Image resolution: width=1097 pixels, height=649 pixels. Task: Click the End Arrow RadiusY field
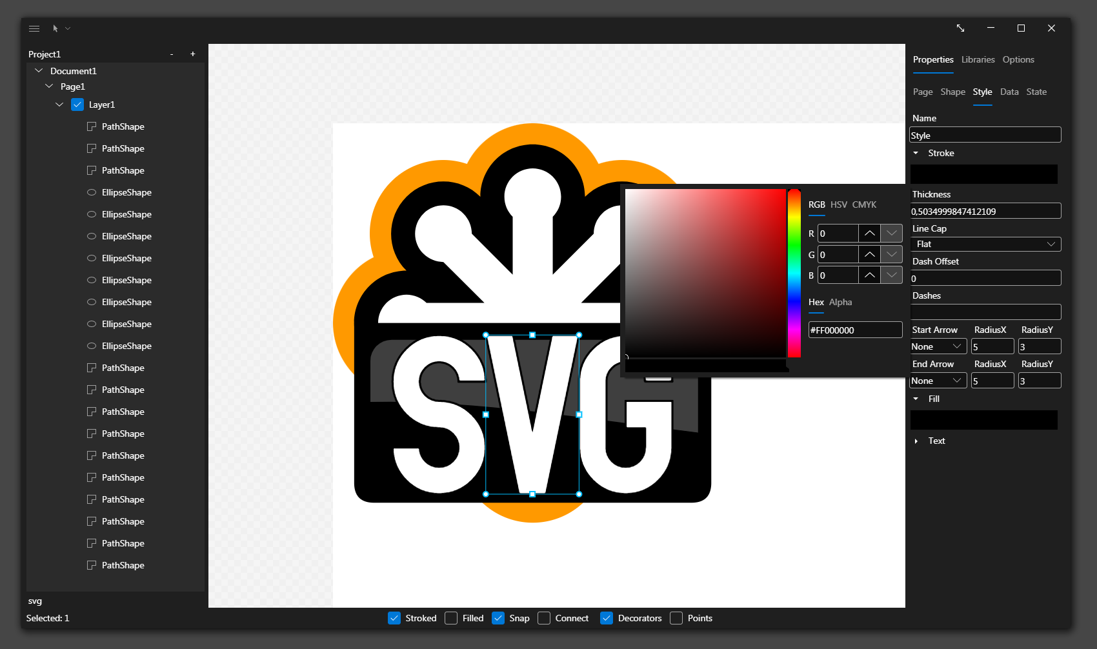pyautogui.click(x=1040, y=381)
